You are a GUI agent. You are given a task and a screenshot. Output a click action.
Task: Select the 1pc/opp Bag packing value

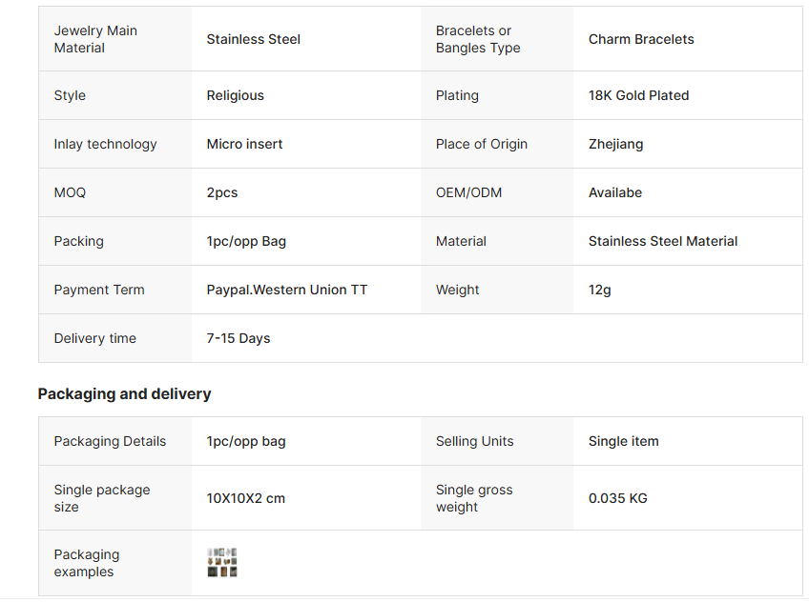coord(246,242)
